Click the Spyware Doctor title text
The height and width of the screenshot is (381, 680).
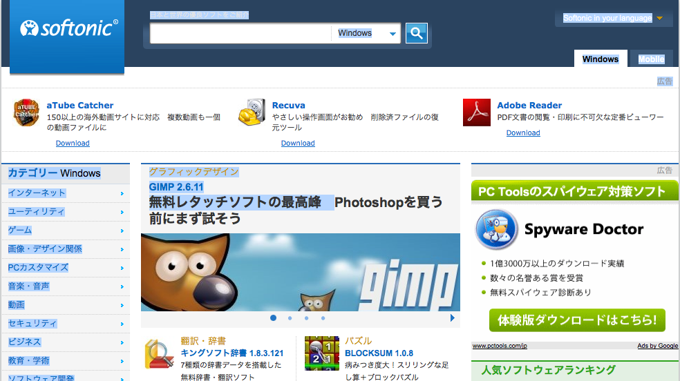coord(584,229)
